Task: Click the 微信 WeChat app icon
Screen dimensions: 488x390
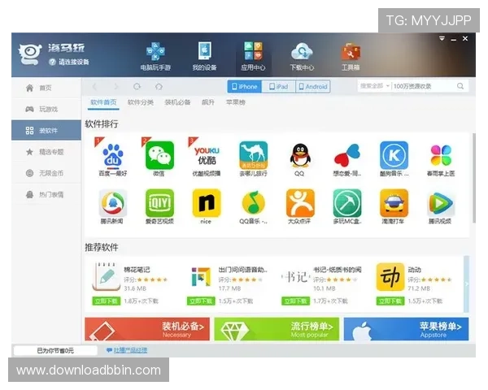Action: 159,155
